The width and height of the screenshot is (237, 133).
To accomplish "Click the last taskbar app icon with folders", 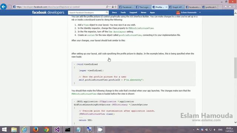I will (x=100, y=130).
